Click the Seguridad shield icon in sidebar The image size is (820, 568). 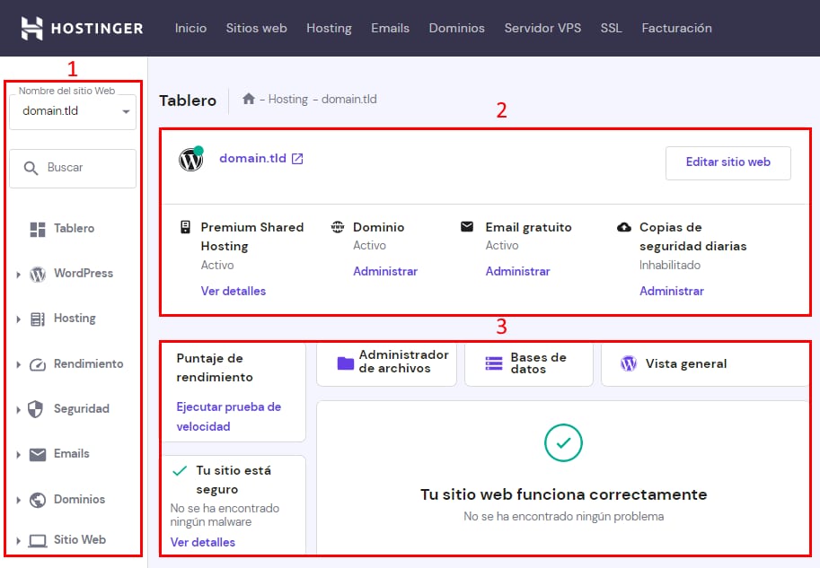click(x=37, y=409)
